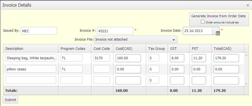Click the 160.00 cost total in Totals row

tap(122, 91)
